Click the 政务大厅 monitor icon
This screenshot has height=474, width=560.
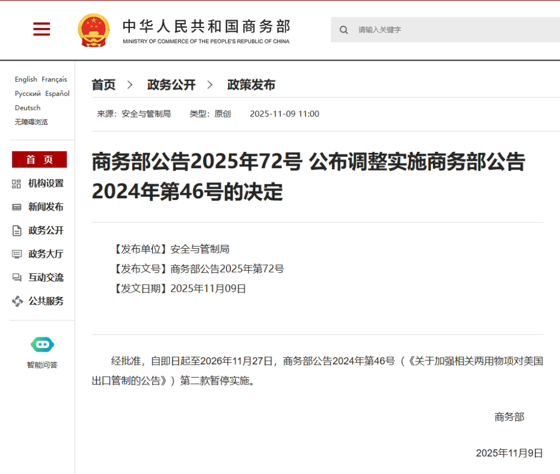(17, 254)
